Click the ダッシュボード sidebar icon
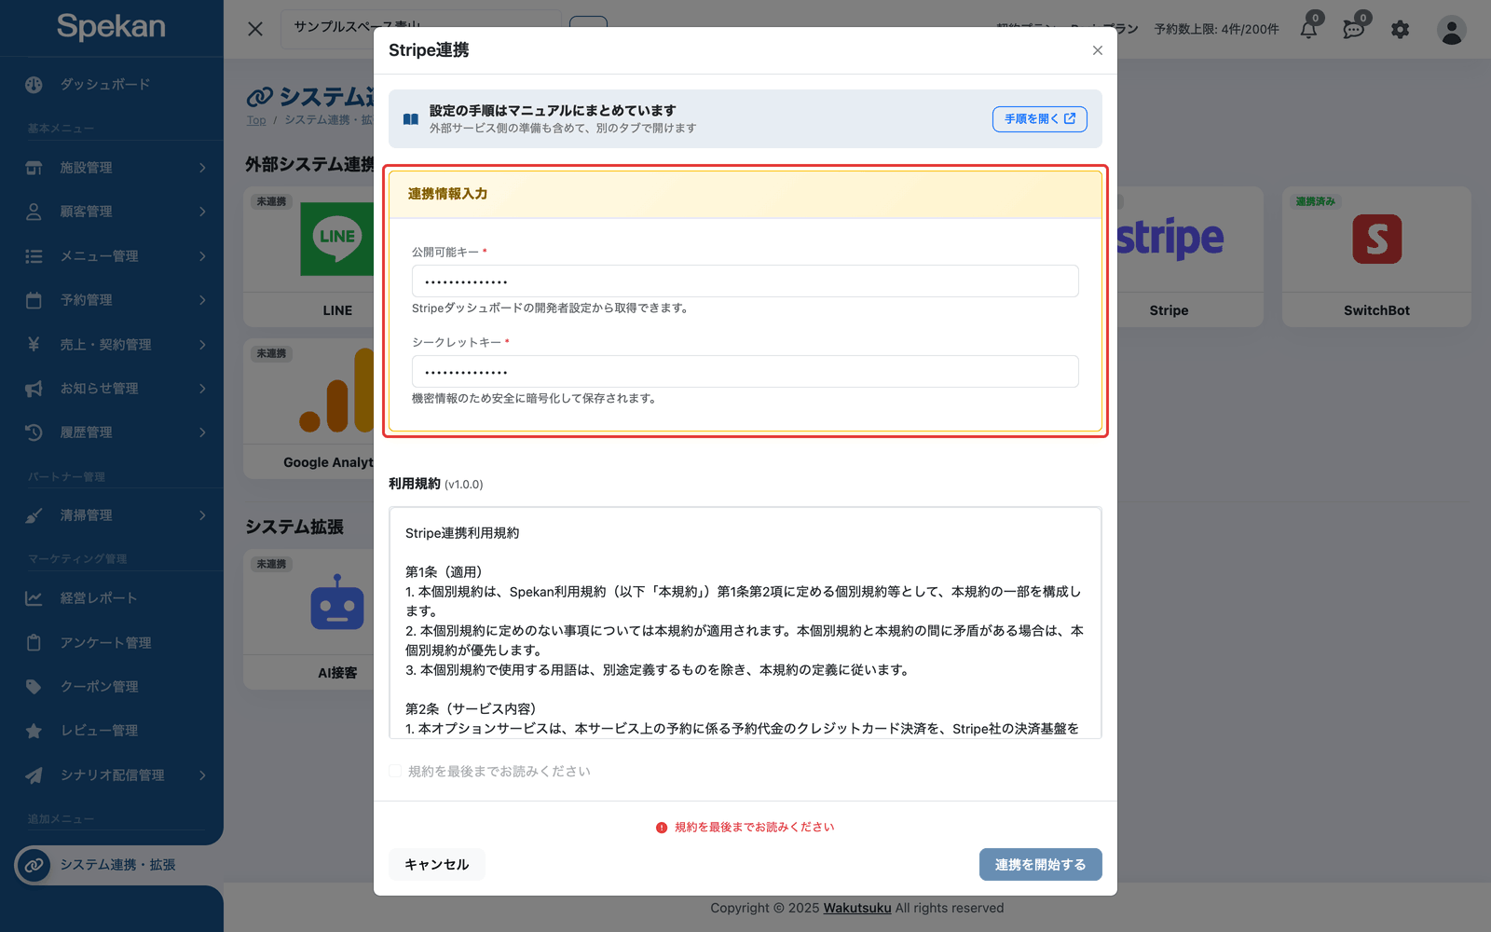Screen dimensions: 1491x932 pyautogui.click(x=34, y=85)
